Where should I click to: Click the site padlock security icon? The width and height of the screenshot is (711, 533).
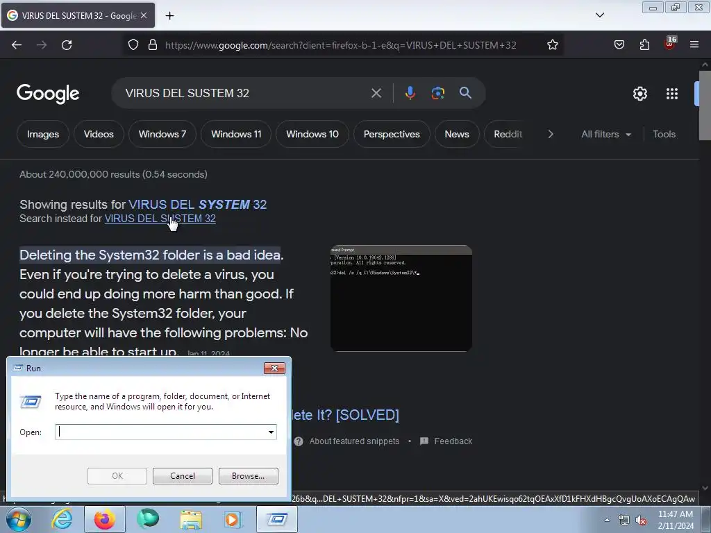(153, 45)
